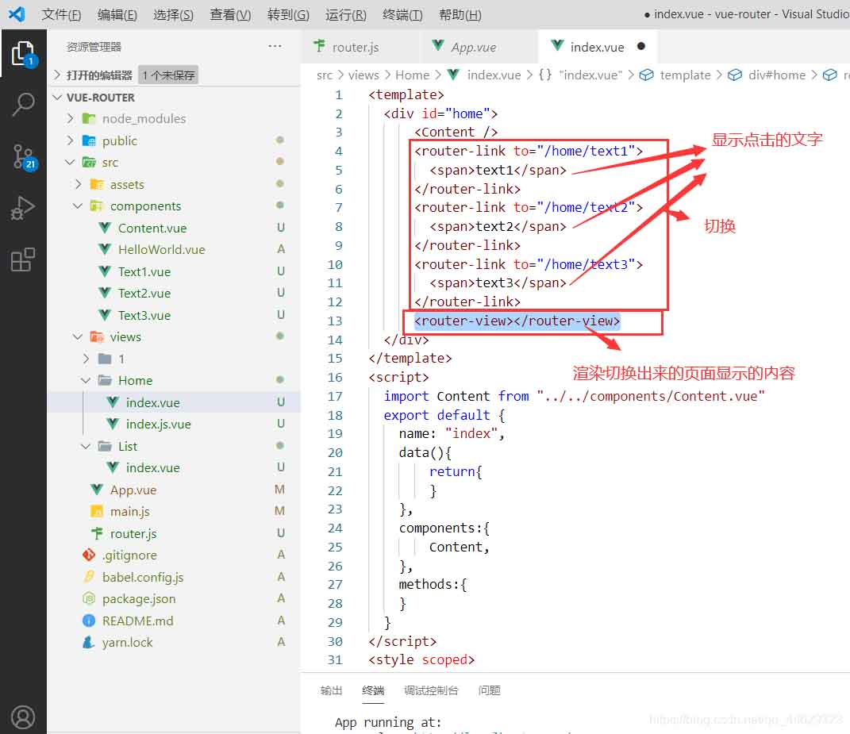This screenshot has height=734, width=850.
Task: Switch to the 终端 panel tab
Action: pyautogui.click(x=373, y=690)
